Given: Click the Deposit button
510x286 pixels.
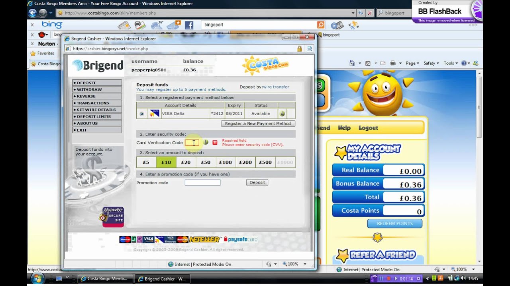Looking at the screenshot, I should coord(257,182).
